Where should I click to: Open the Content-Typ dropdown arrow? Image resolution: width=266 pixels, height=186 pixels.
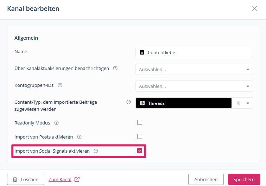pyautogui.click(x=247, y=103)
